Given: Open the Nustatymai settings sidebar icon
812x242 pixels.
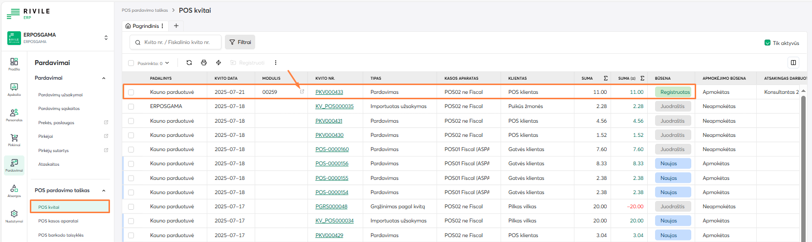Looking at the screenshot, I should pos(14,216).
